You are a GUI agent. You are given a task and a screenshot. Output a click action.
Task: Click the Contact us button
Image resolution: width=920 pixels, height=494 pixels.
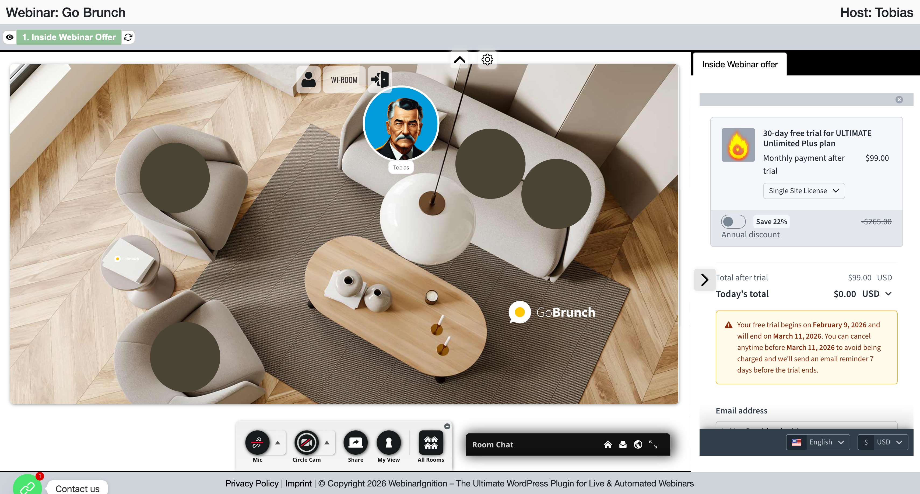click(77, 488)
